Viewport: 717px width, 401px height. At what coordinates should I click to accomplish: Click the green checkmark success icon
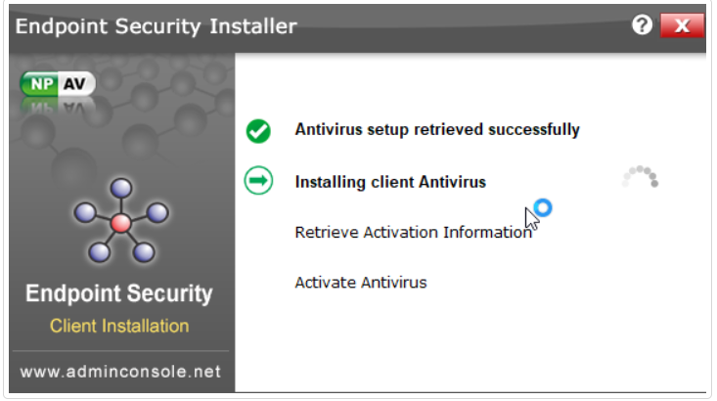click(258, 130)
